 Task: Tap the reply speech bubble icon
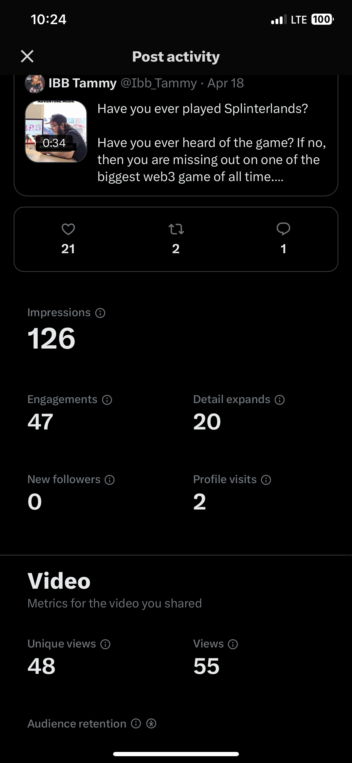[283, 229]
